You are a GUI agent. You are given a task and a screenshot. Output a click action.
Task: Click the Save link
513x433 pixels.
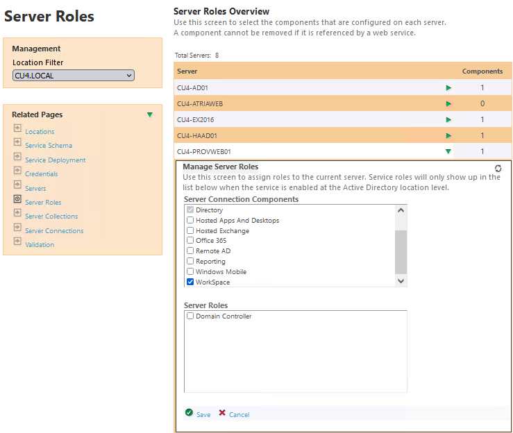[x=203, y=415]
